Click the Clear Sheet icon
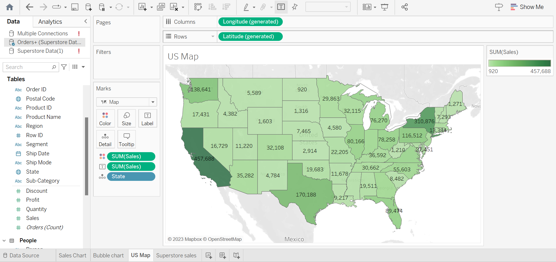The width and height of the screenshot is (556, 262). pos(173,7)
